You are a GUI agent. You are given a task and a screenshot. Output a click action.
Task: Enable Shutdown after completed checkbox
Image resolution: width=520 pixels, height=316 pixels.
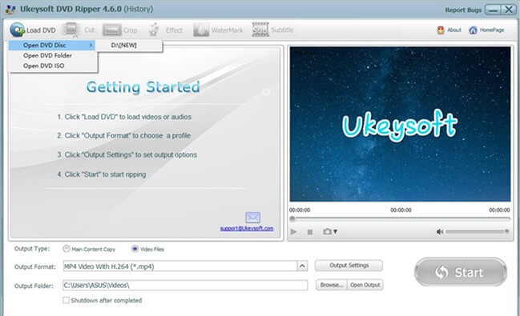click(66, 301)
